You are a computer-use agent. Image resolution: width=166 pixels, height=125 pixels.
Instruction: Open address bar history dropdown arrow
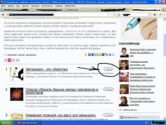[x=111, y=15]
